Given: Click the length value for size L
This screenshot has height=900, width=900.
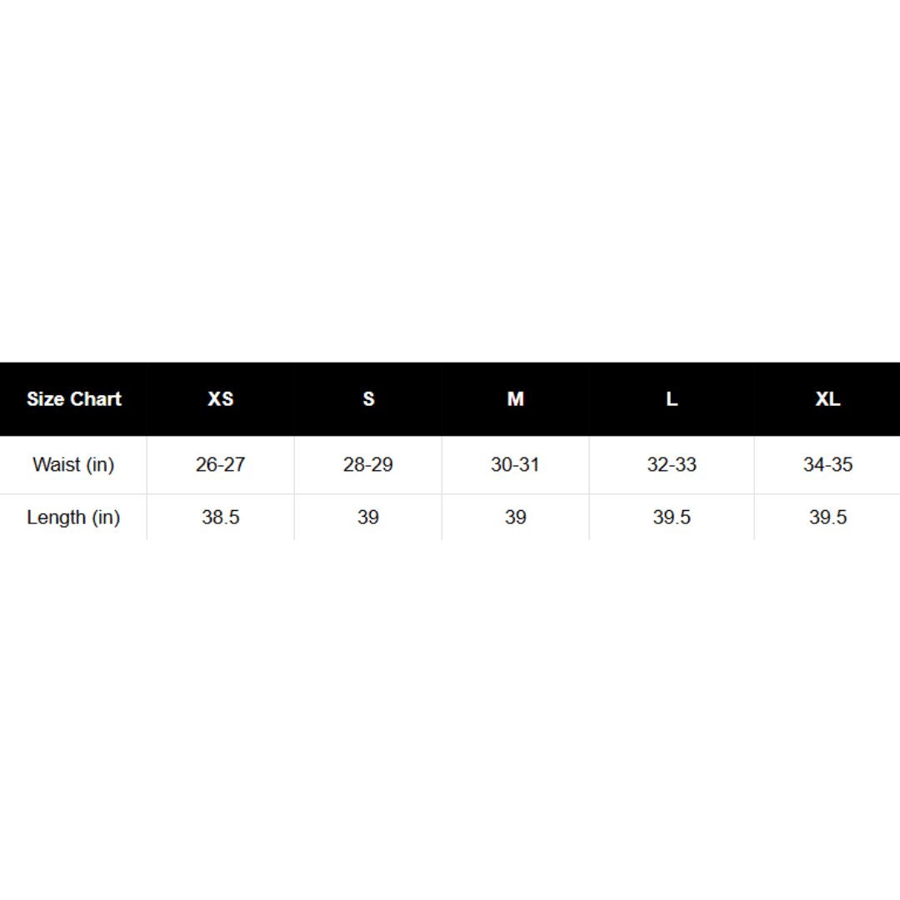Looking at the screenshot, I should click(672, 517).
